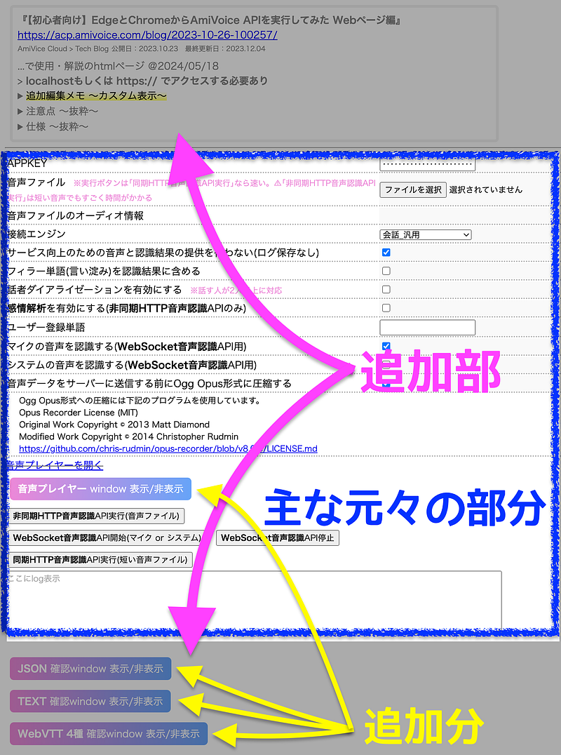Run 非同期HTTP音声認識API実行 for audio file
Viewport: 561px width, 755px height.
point(98,515)
